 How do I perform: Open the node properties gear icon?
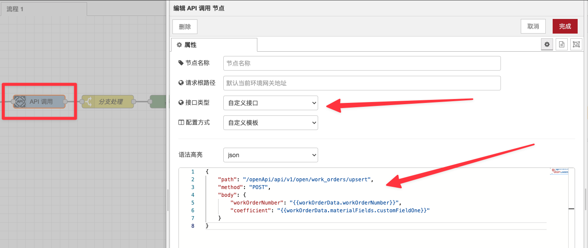tap(547, 44)
